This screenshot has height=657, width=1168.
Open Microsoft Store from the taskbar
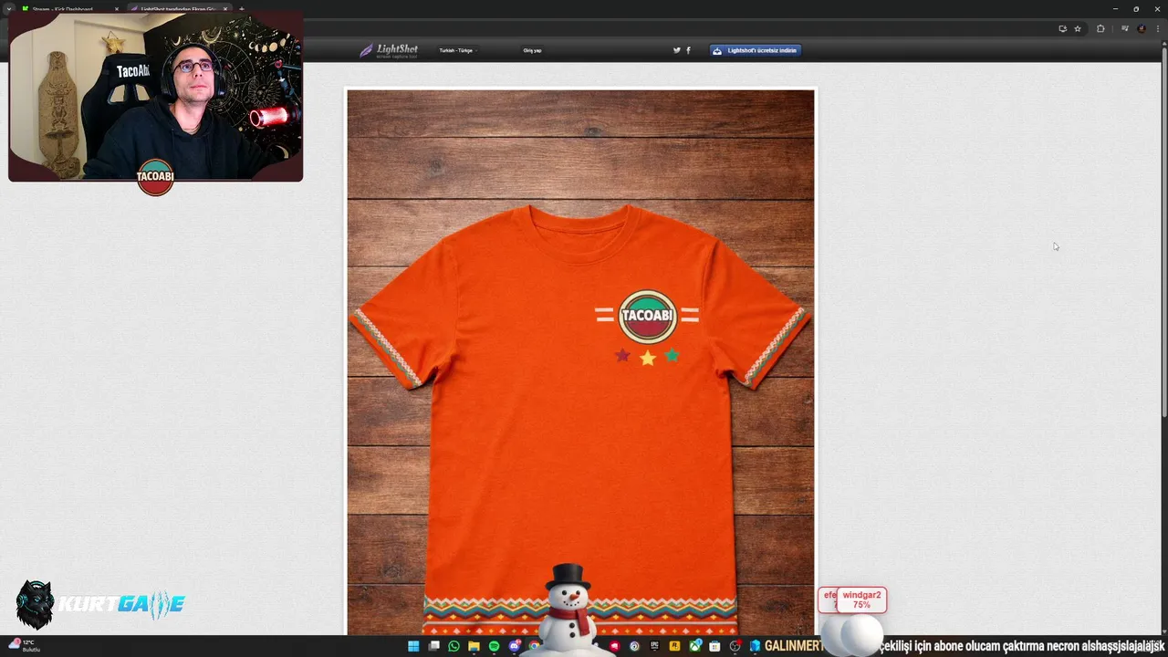point(714,646)
